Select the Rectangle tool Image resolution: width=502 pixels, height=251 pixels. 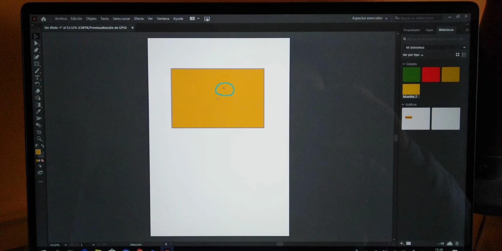click(37, 64)
